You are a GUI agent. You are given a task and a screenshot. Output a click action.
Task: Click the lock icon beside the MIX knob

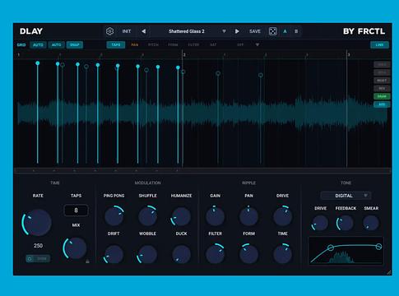(87, 261)
